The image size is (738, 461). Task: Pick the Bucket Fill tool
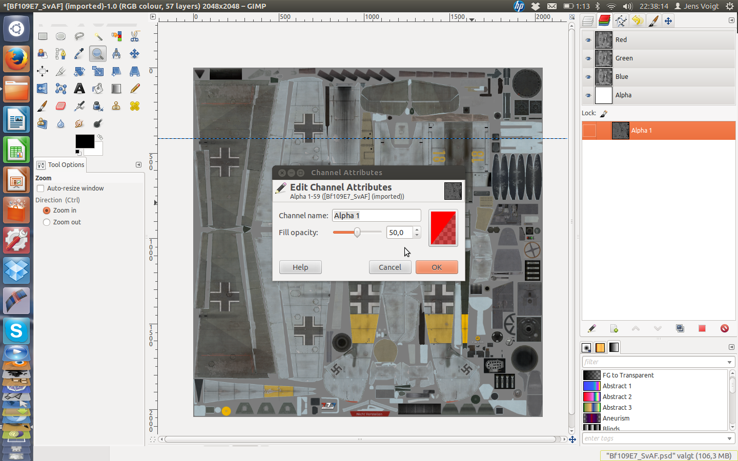pos(98,89)
